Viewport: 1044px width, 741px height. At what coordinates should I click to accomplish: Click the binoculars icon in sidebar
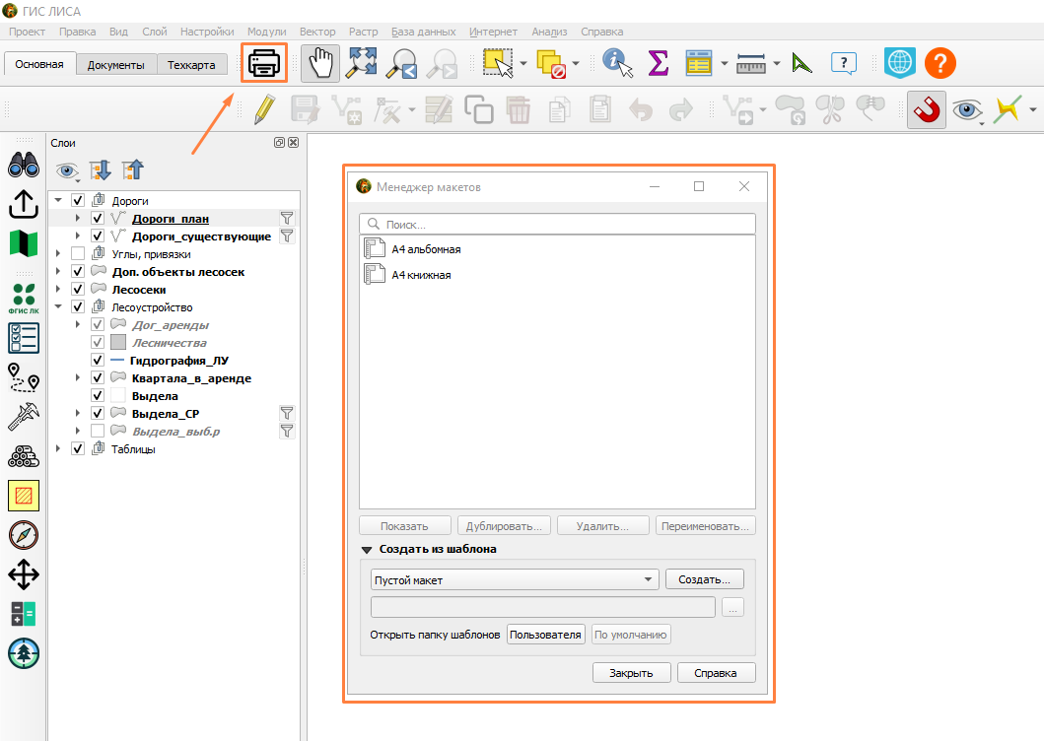pyautogui.click(x=24, y=165)
